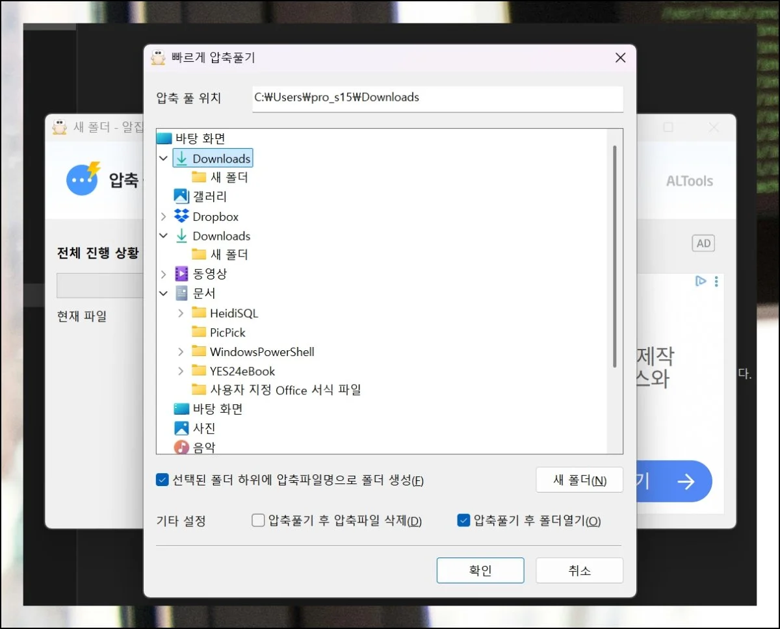
Task: Click the HeidiSQL folder icon
Action: [199, 313]
